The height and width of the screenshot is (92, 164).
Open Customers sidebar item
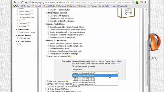23,23
